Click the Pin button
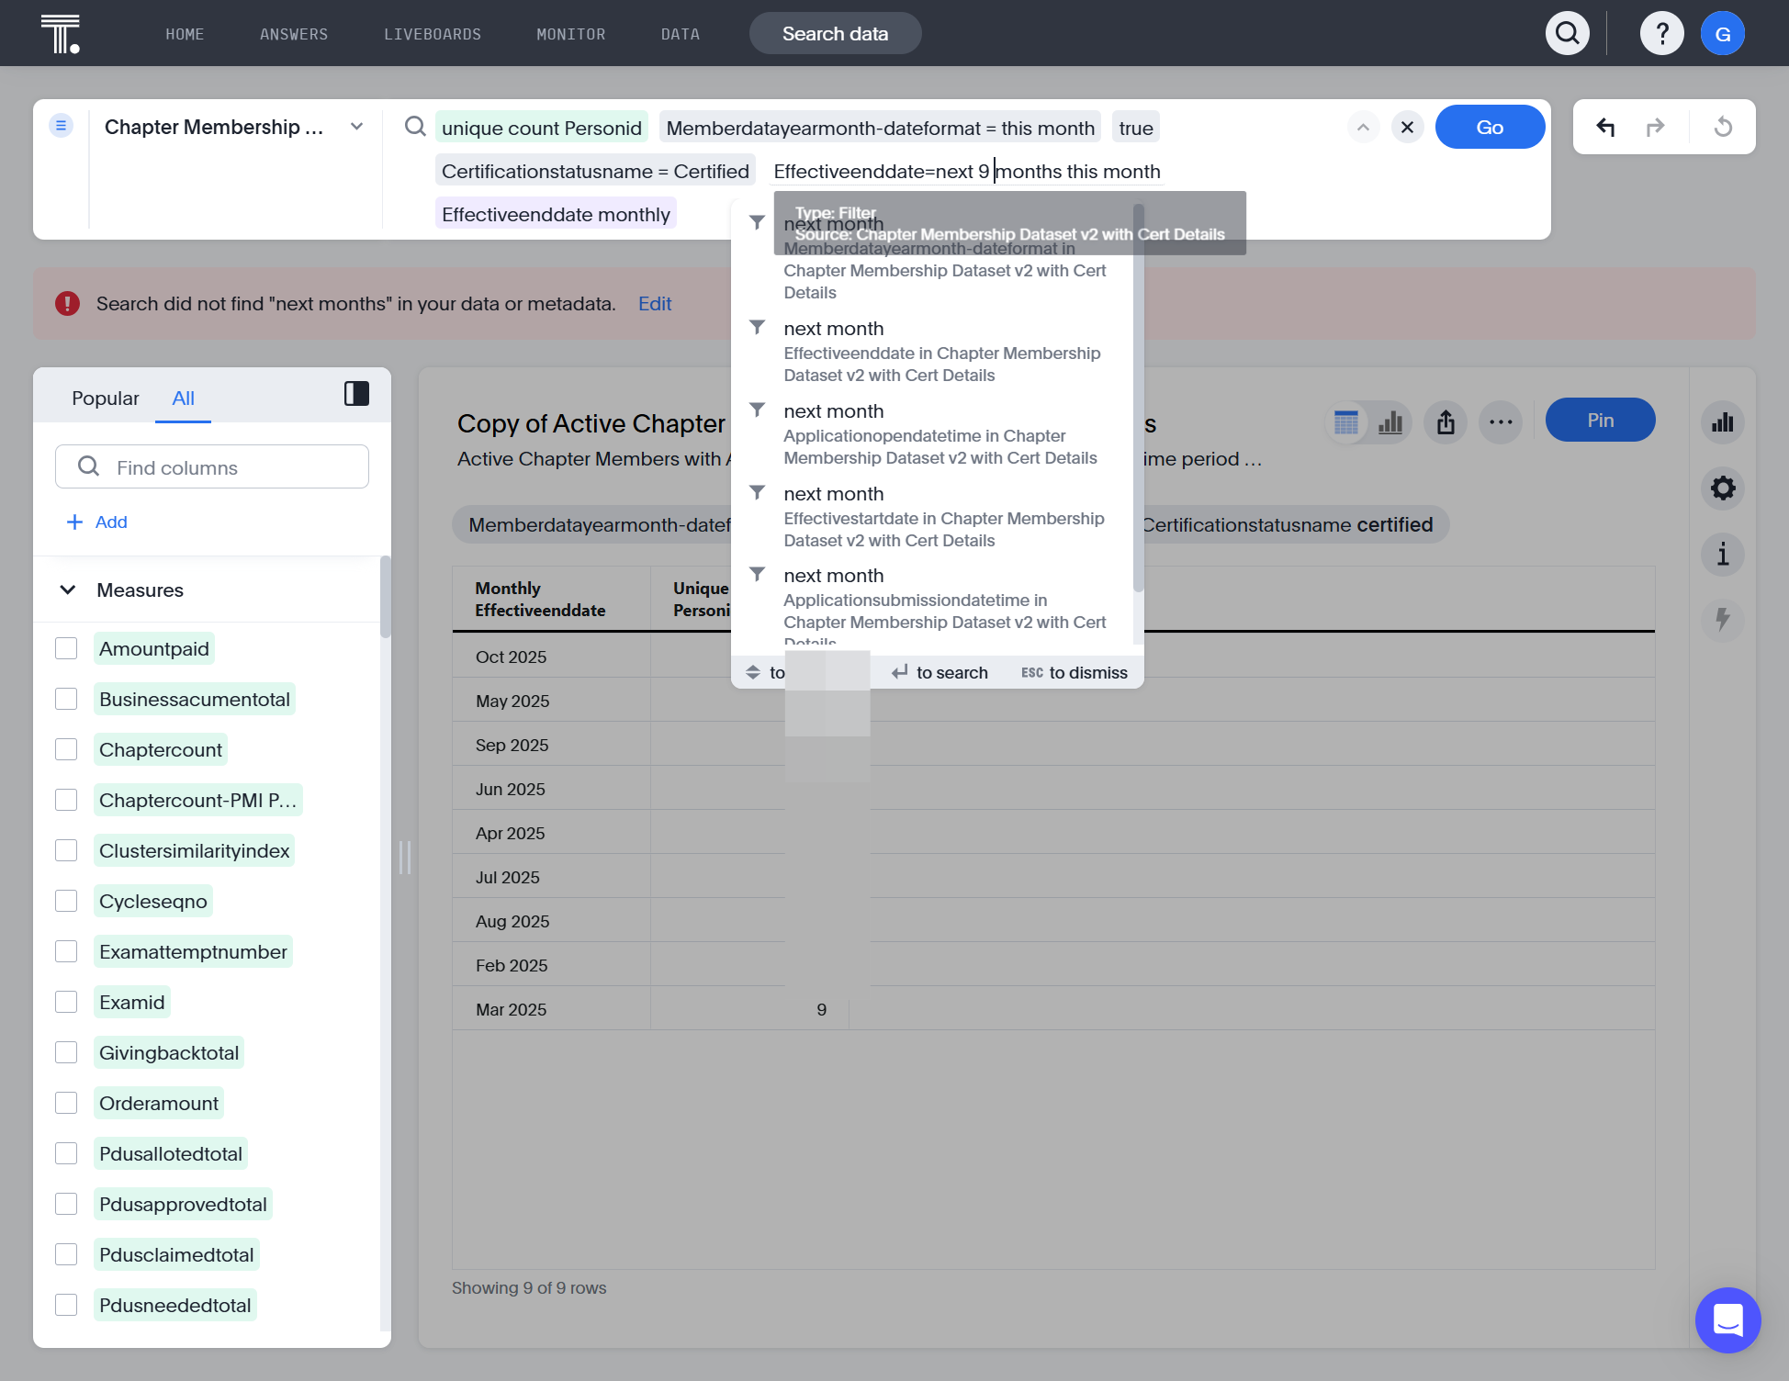1789x1381 pixels. pos(1600,420)
